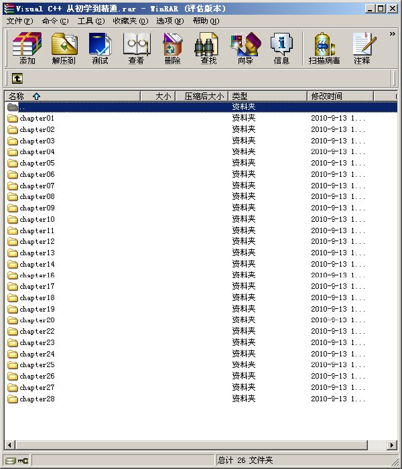Select the chapter28 folder name
The height and width of the screenshot is (469, 402).
[37, 399]
